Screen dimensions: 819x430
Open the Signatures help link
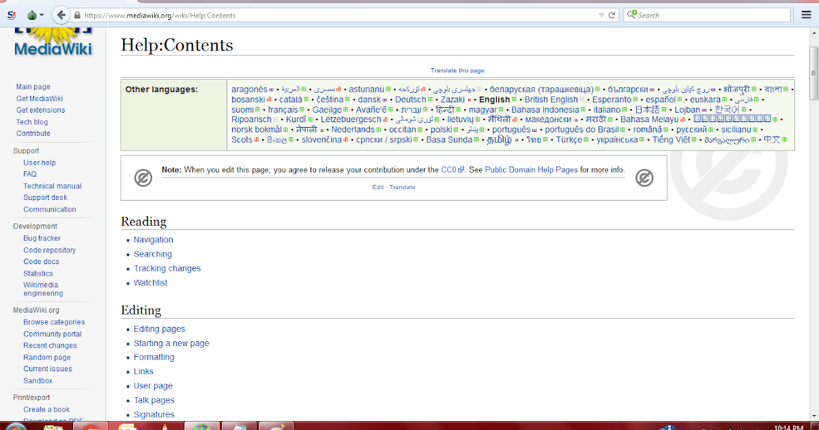(154, 414)
